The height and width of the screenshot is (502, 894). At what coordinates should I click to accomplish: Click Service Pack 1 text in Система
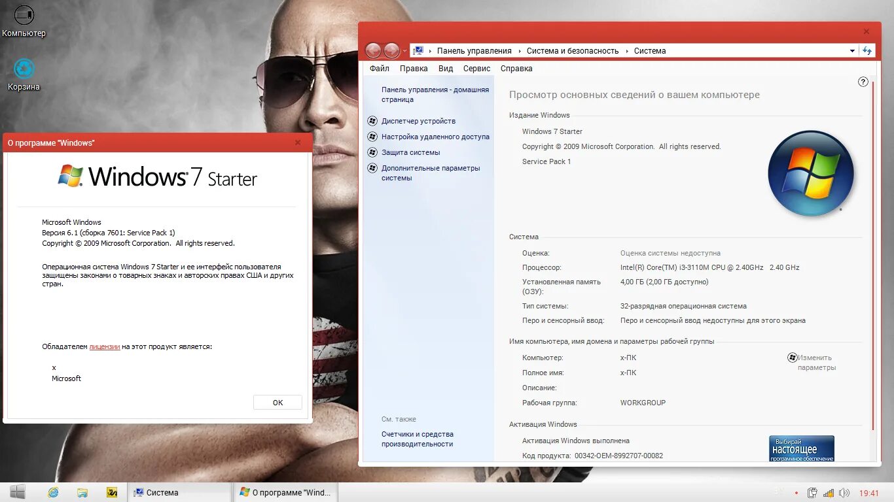pyautogui.click(x=546, y=161)
